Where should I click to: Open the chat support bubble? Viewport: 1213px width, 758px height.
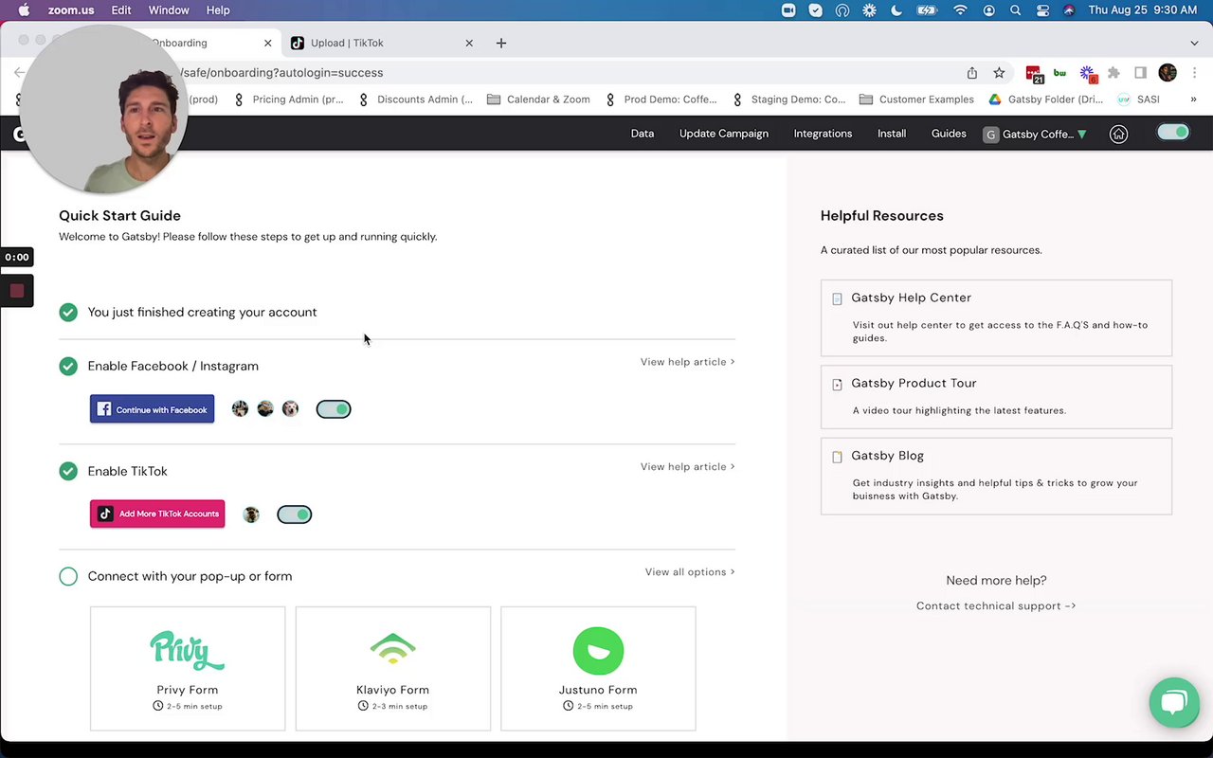click(x=1174, y=702)
